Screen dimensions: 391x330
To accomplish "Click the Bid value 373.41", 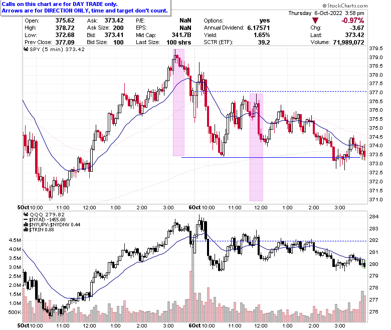I will 114,35.
